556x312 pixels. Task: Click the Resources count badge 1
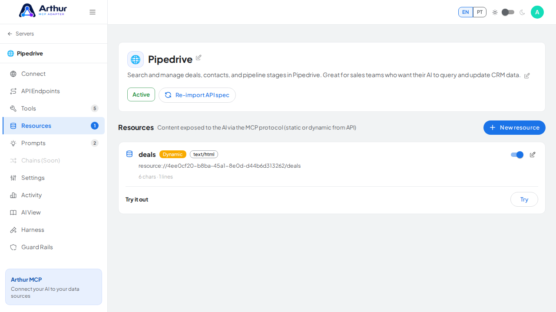95,126
